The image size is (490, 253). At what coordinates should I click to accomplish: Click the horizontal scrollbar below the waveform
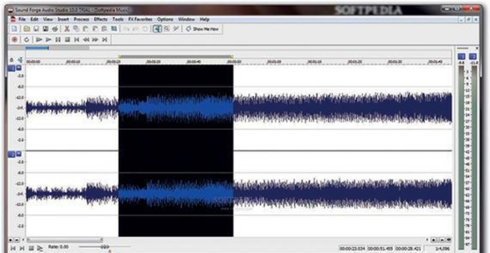(65, 240)
